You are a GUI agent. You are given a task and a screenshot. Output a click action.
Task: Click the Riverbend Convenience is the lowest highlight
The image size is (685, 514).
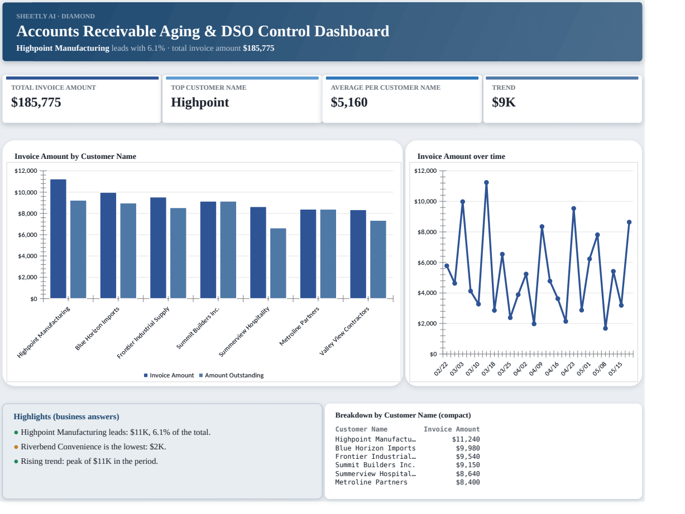coord(90,447)
